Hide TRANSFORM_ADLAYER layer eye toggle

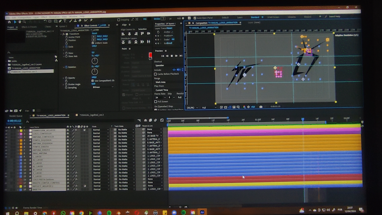(6, 130)
